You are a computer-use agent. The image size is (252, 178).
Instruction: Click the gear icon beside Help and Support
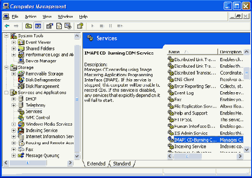click(171, 113)
